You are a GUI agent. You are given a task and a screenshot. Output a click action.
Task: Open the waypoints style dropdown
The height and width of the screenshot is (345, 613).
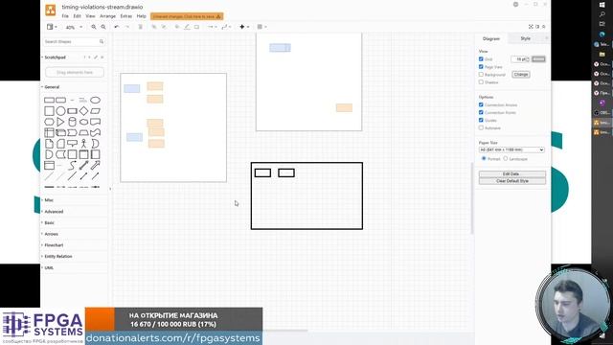click(x=226, y=27)
